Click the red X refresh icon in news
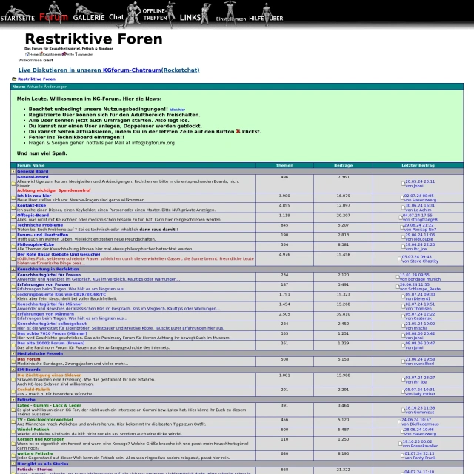 tap(238, 131)
